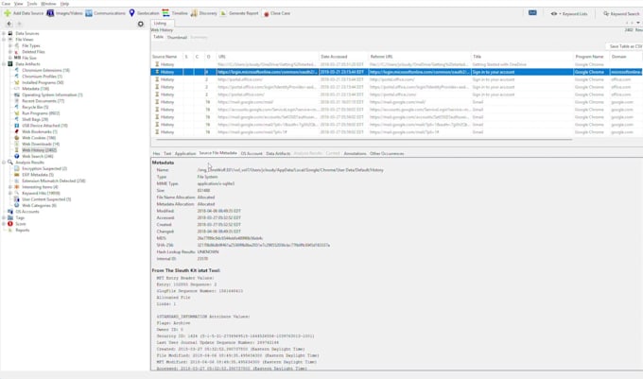
Task: Click the Deleted Files icon in the tree
Action: pos(17,52)
